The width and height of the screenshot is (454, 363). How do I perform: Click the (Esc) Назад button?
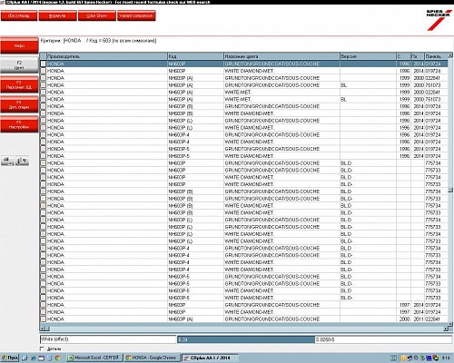tap(19, 15)
